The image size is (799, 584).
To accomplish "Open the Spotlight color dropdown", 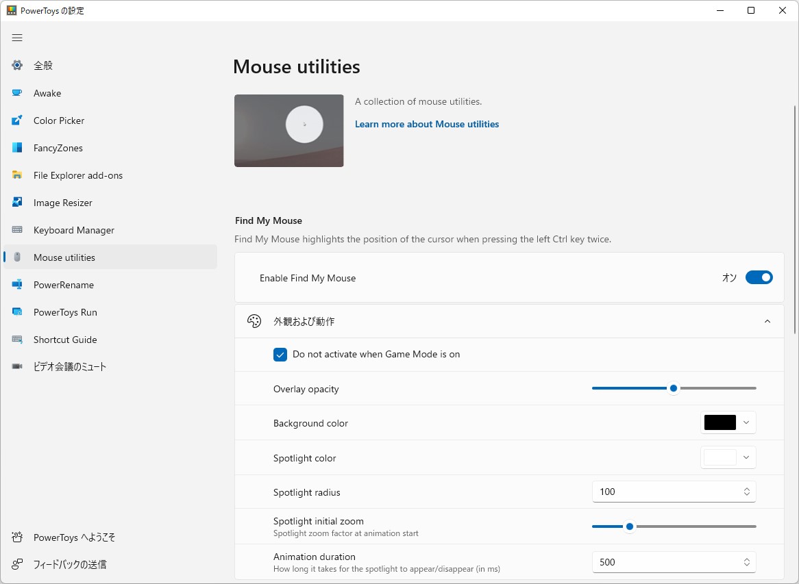I will point(728,458).
